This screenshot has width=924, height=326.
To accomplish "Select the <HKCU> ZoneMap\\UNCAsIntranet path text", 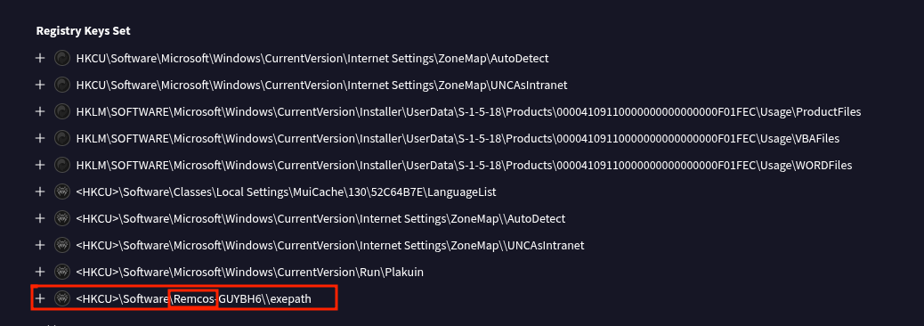I will point(330,245).
